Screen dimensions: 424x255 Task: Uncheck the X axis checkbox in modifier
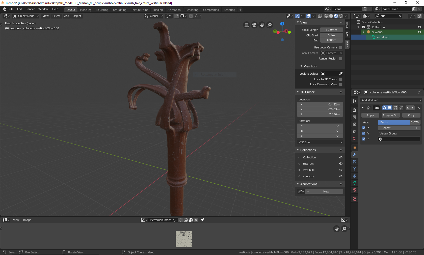(364, 128)
